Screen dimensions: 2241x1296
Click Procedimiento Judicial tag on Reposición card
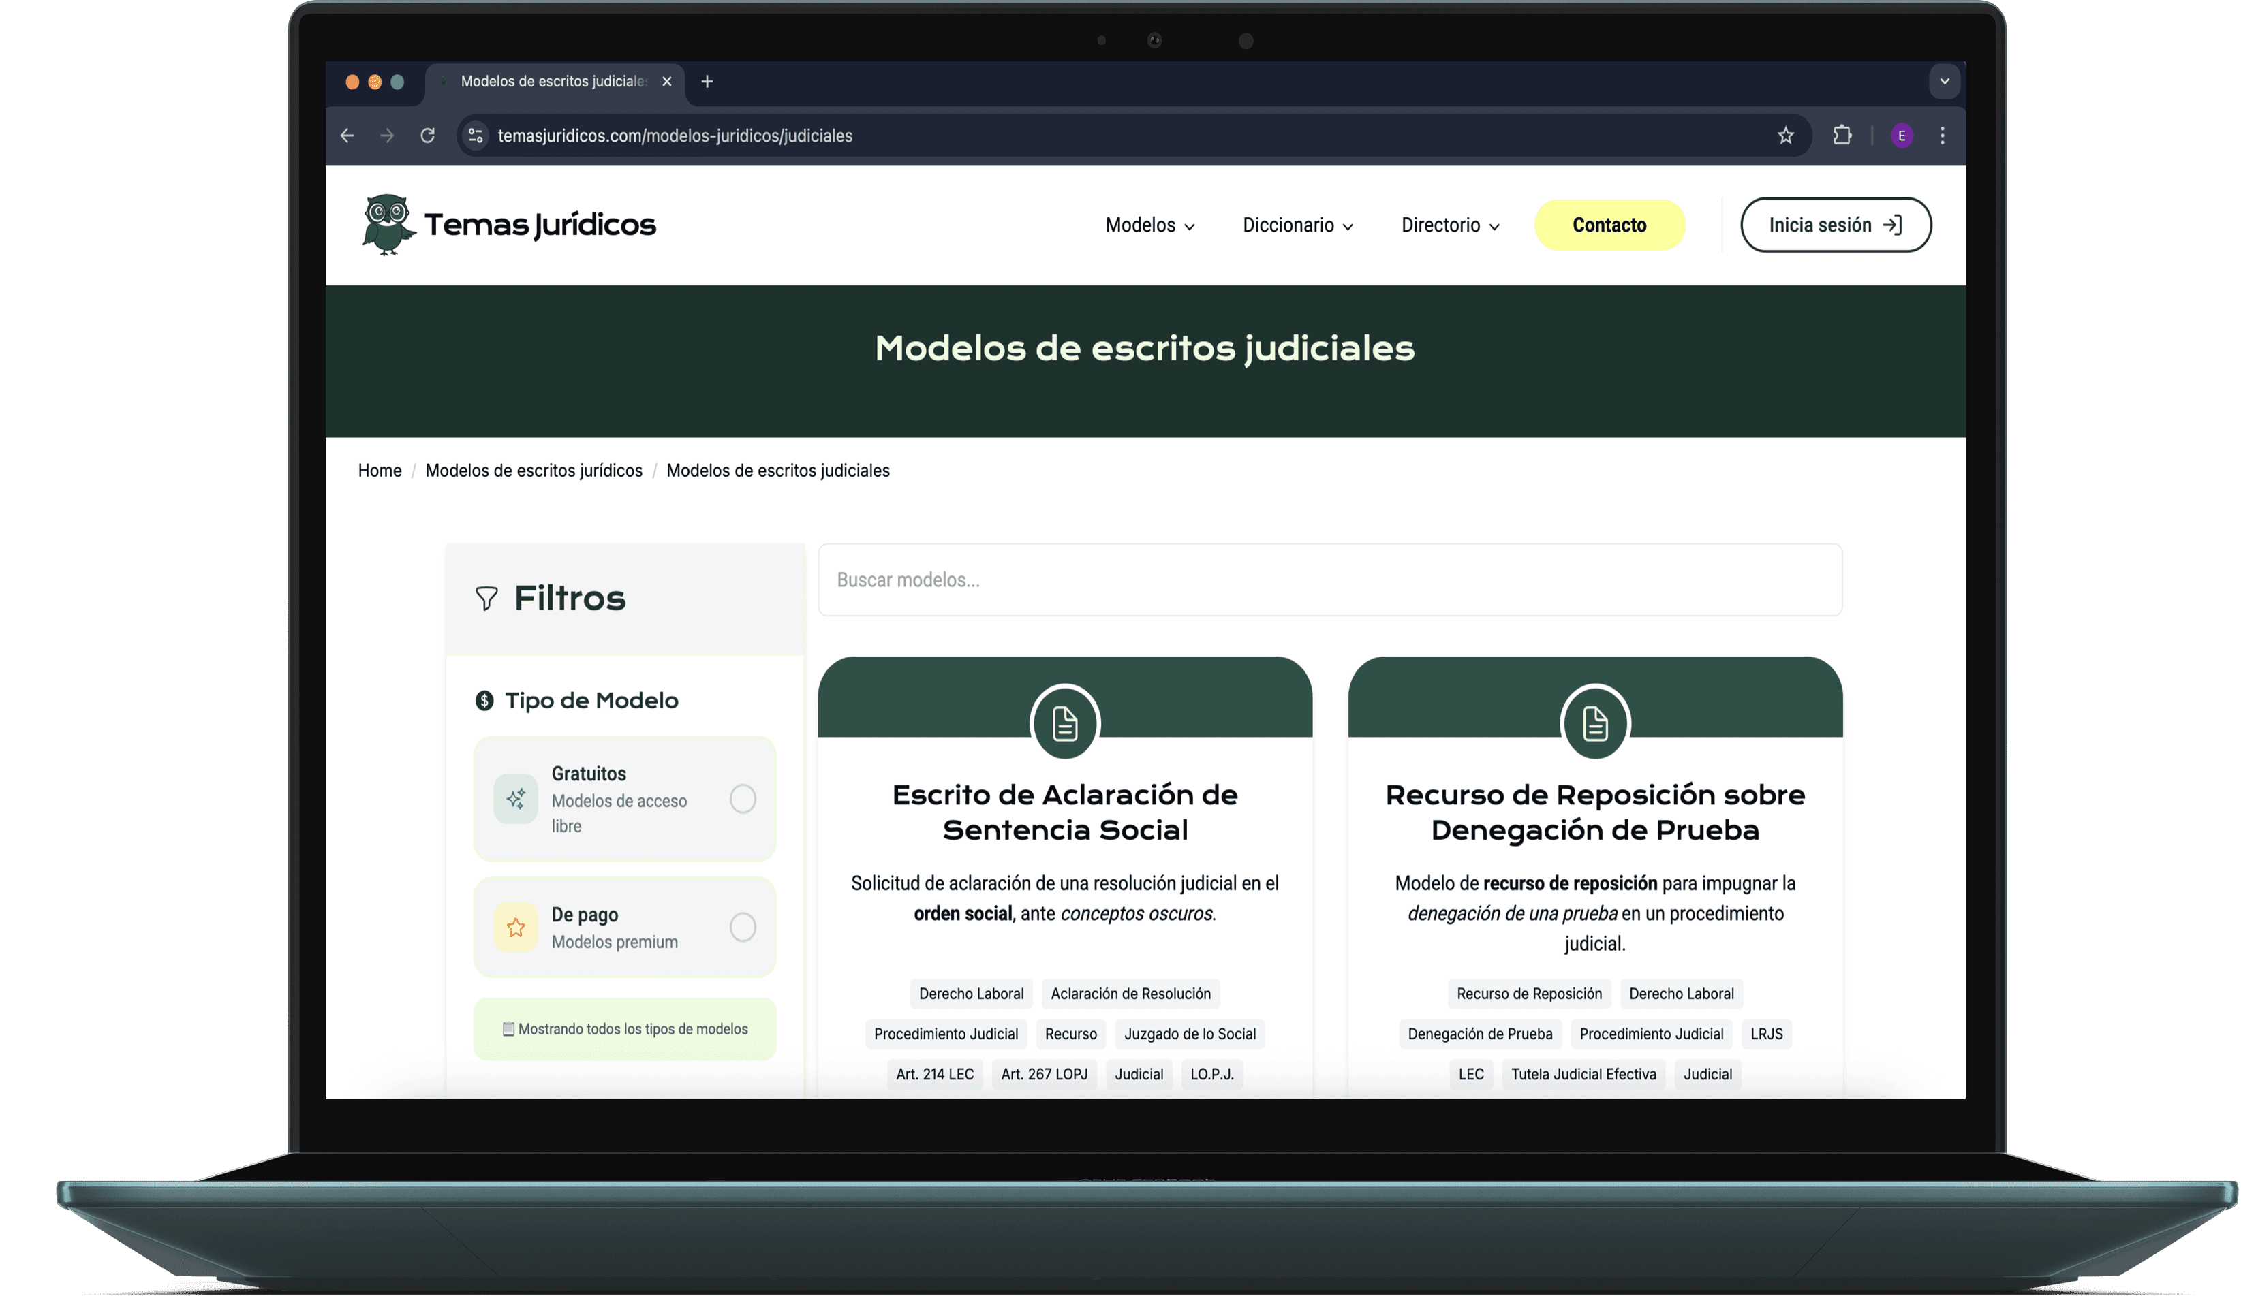[x=1652, y=1034]
